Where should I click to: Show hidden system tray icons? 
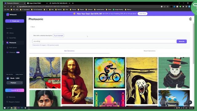coord(175,108)
